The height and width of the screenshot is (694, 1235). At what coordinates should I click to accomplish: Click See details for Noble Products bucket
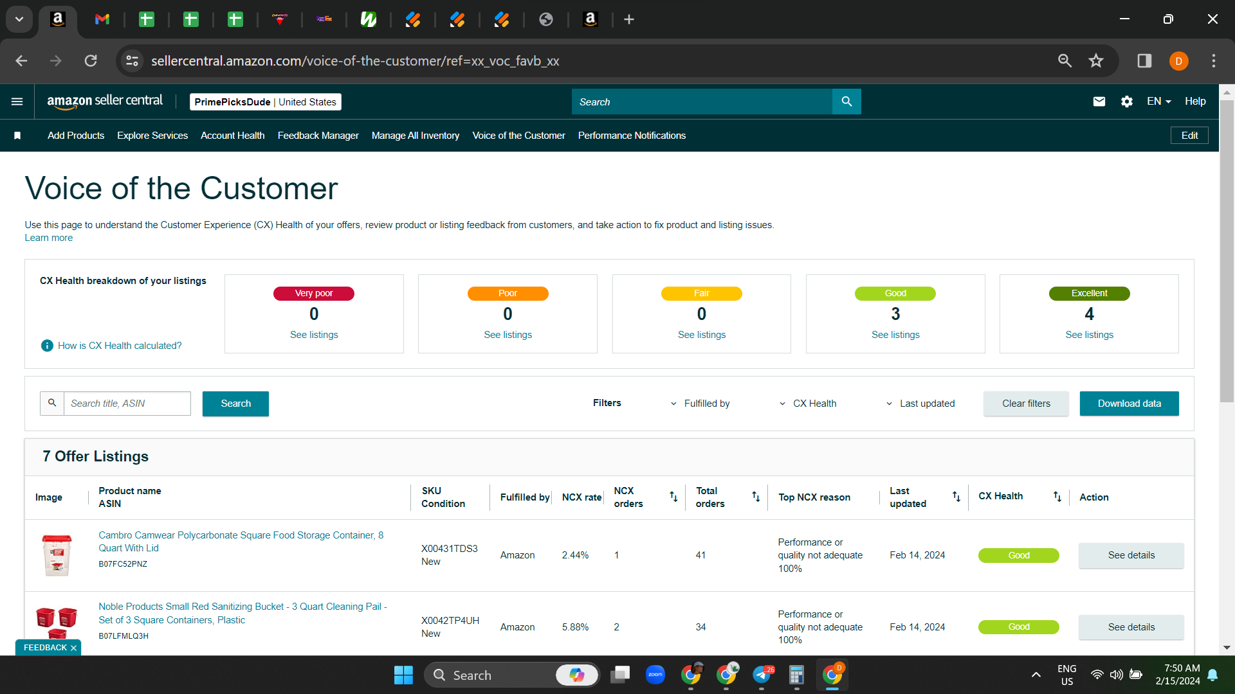point(1131,627)
